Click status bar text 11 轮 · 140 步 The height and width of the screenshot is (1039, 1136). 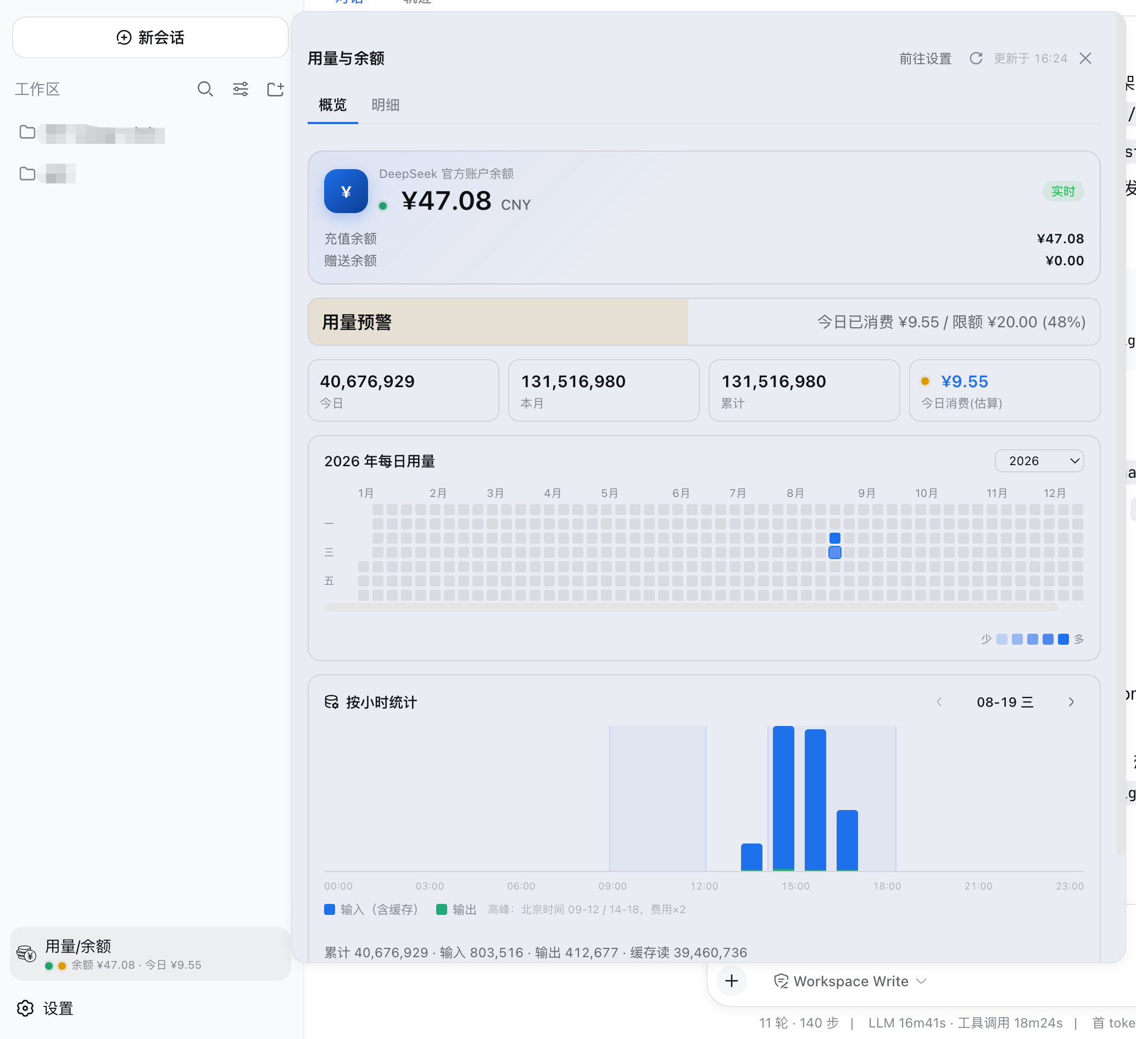tap(799, 1023)
